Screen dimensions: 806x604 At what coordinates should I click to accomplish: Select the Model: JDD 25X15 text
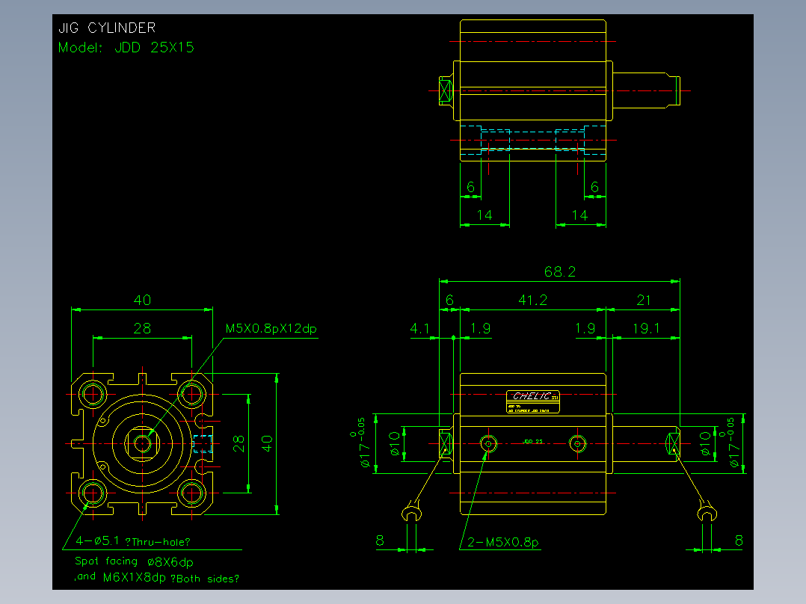[126, 47]
